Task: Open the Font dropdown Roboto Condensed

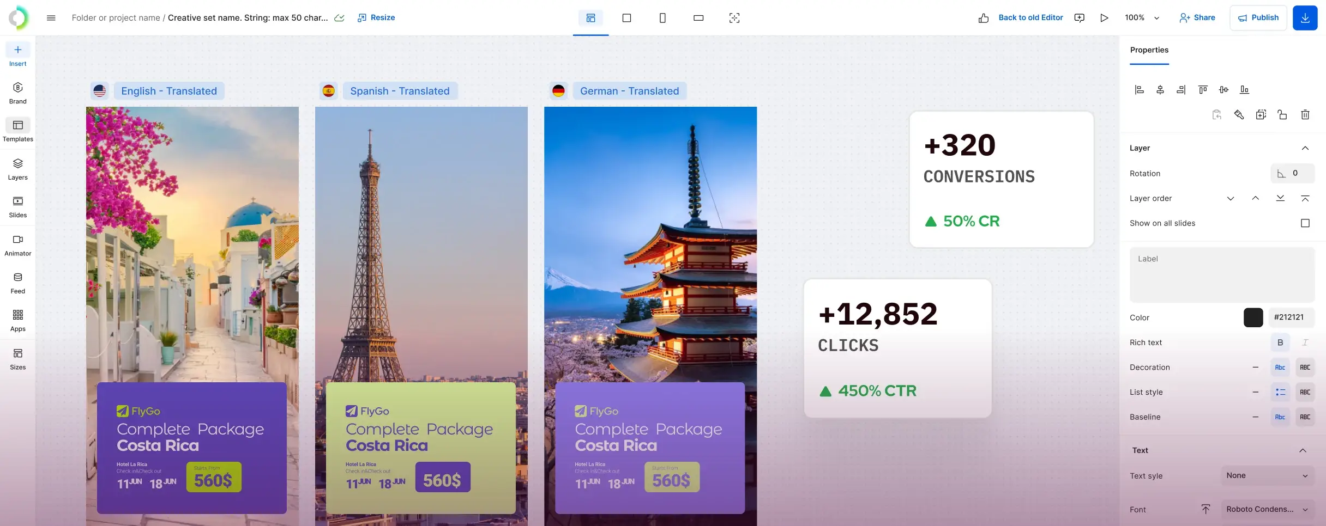Action: click(x=1267, y=510)
